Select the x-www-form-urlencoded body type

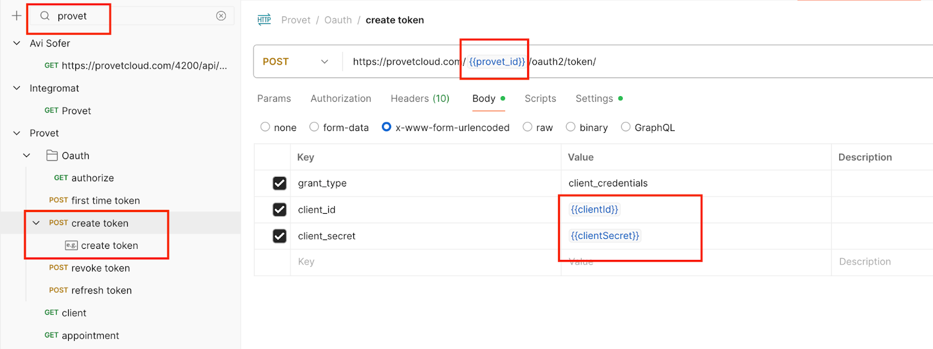387,127
